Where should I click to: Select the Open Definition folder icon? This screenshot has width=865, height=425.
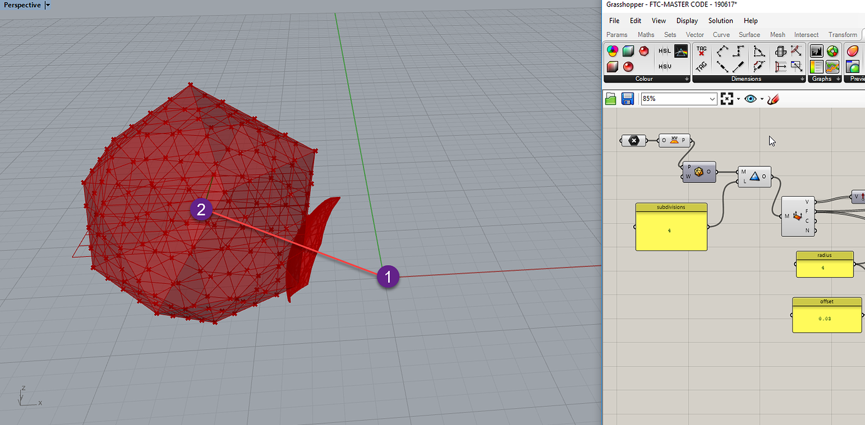click(x=611, y=98)
